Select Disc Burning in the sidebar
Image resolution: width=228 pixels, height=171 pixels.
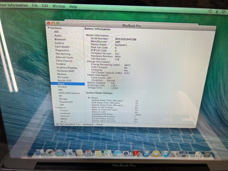[x=63, y=54]
